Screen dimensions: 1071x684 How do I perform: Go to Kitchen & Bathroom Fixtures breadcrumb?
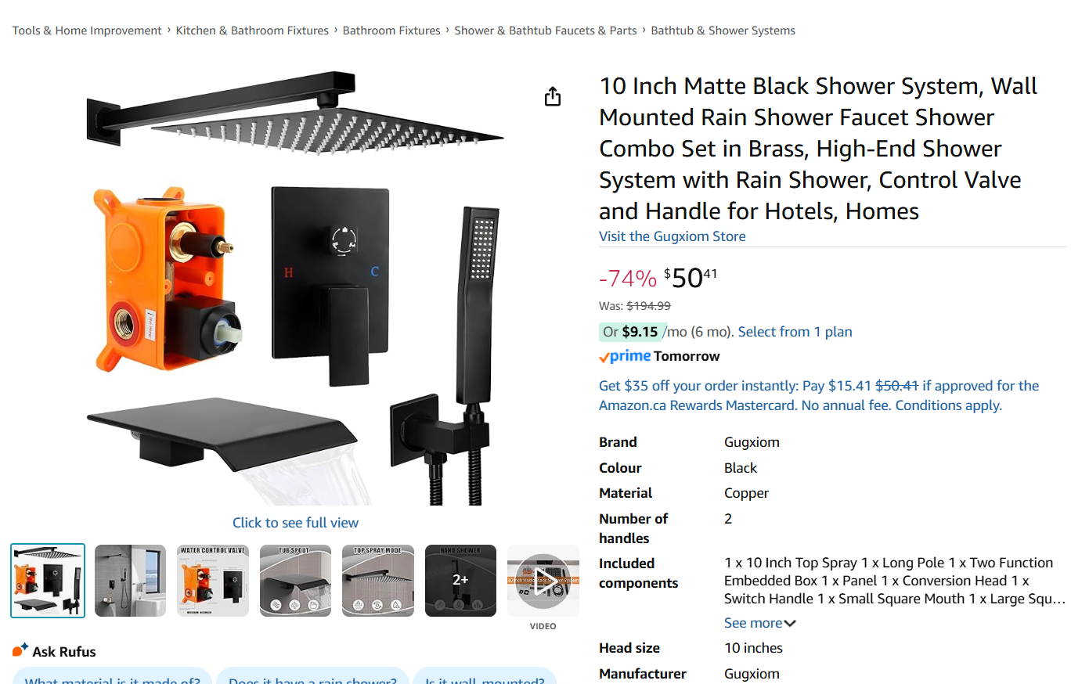coord(252,31)
